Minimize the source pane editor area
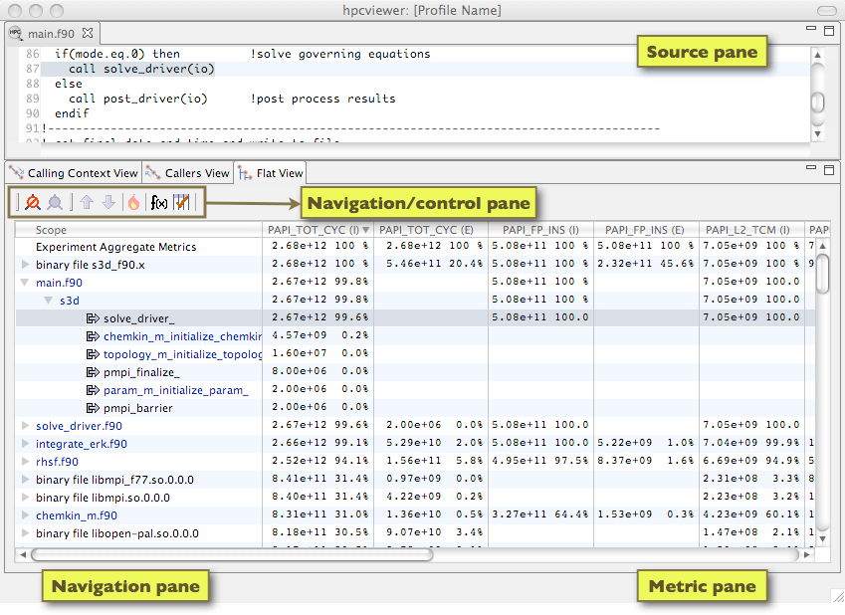Screen dimensions: 845x615 tap(811, 29)
